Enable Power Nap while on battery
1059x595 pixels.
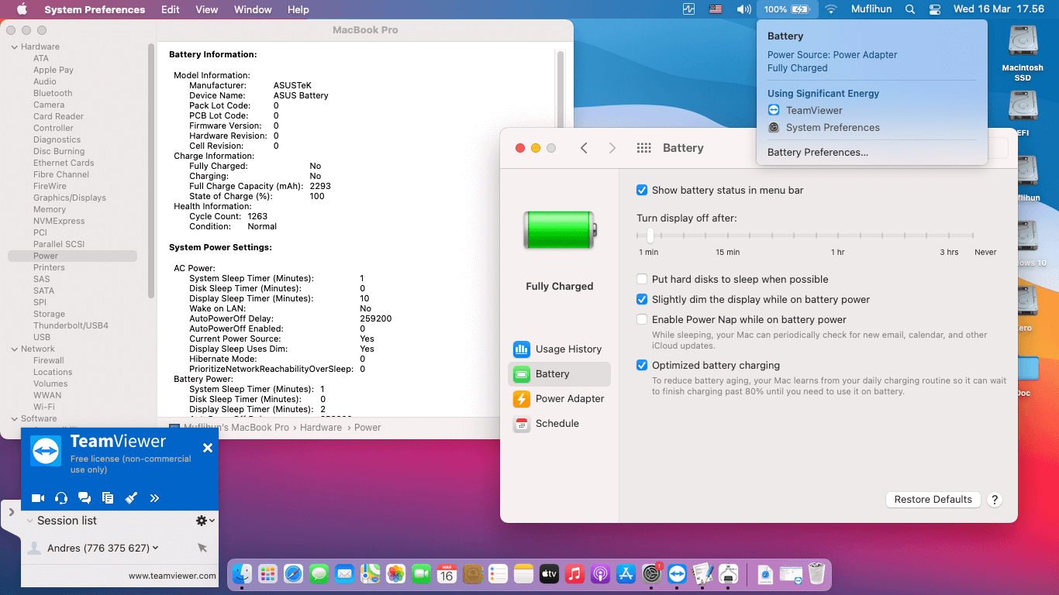pyautogui.click(x=642, y=319)
